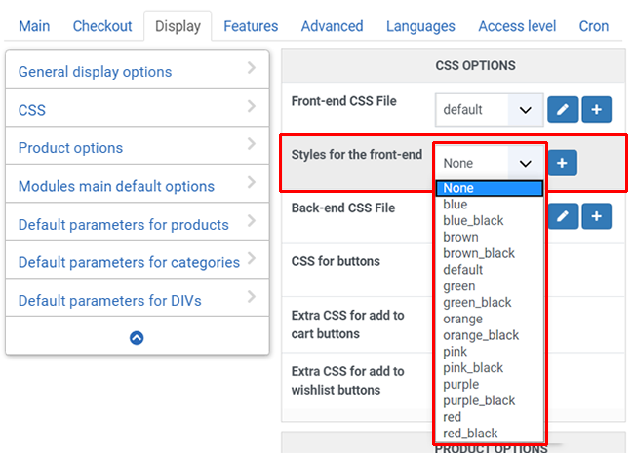The image size is (634, 453).
Task: Go to the Access level tab
Action: 517,26
